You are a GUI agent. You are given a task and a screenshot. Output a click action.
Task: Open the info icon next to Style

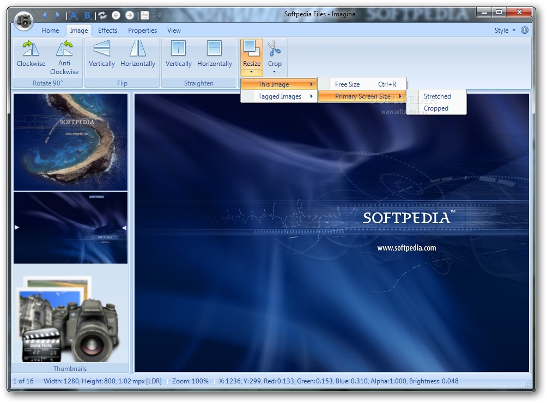(x=524, y=30)
